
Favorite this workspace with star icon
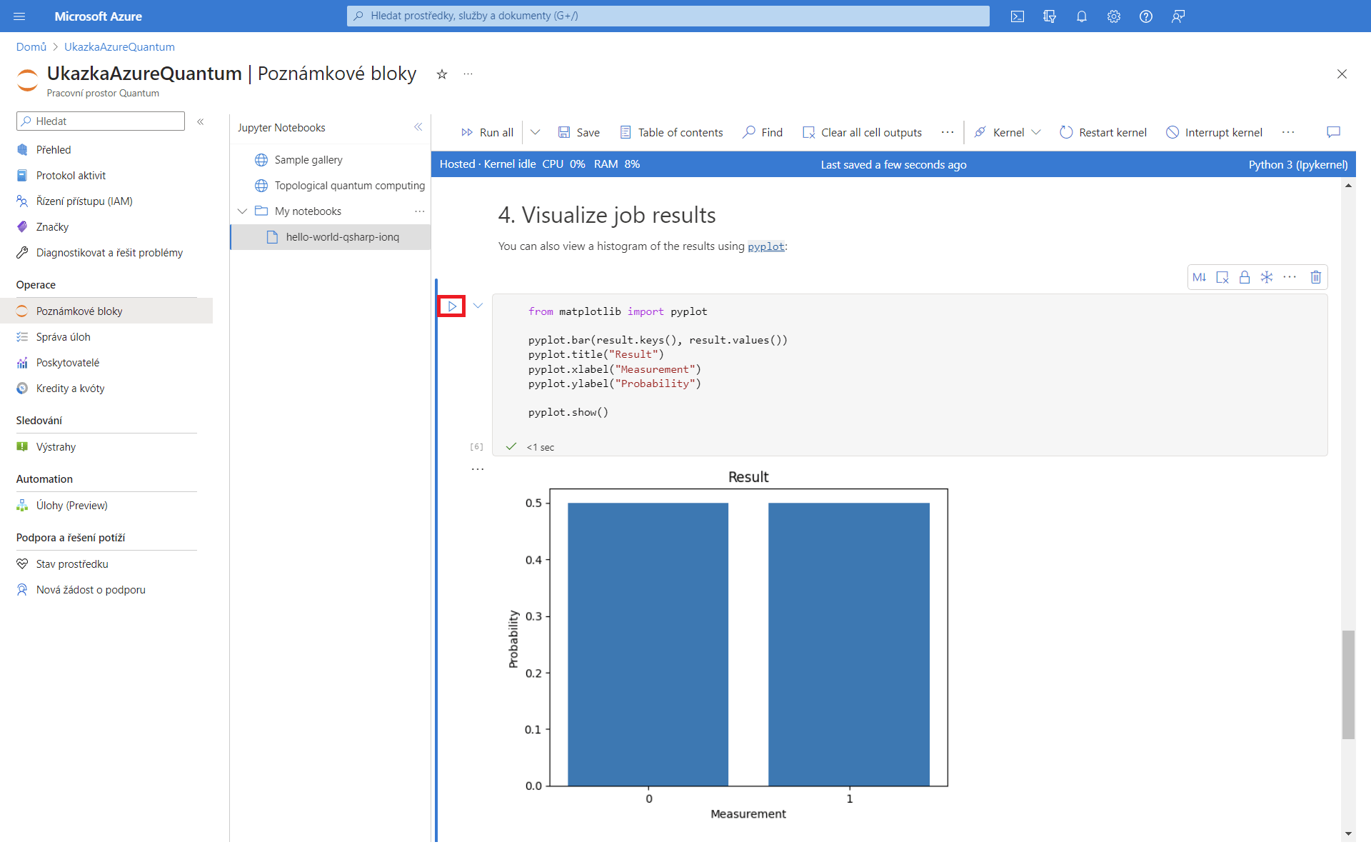pos(442,74)
